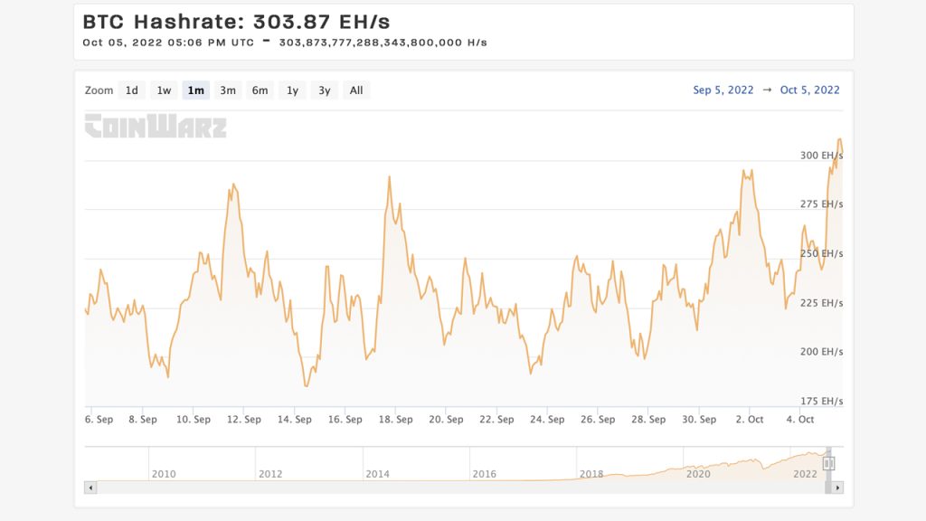This screenshot has width=926, height=521.
Task: Click the 175 EH/s axis label
Action: click(x=821, y=401)
